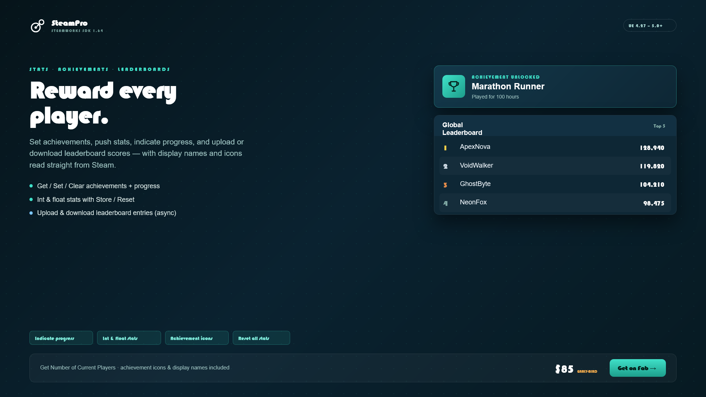Select the Achievement icons tag

[197, 338]
